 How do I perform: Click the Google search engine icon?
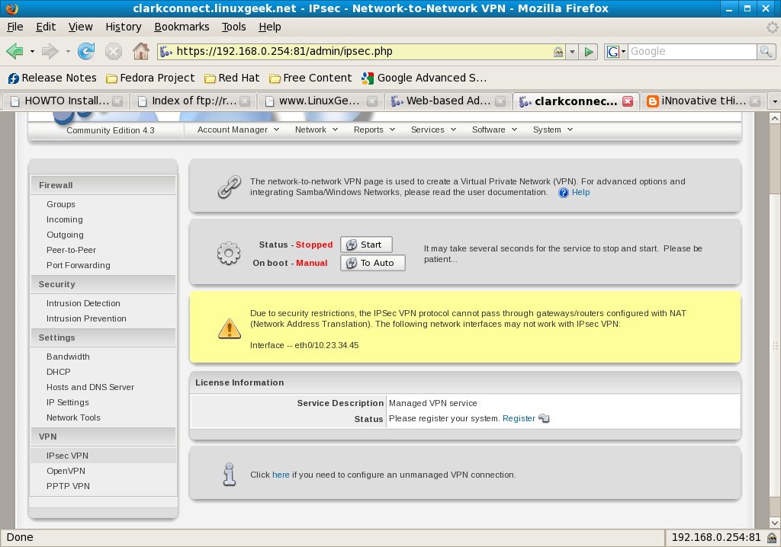pos(613,51)
